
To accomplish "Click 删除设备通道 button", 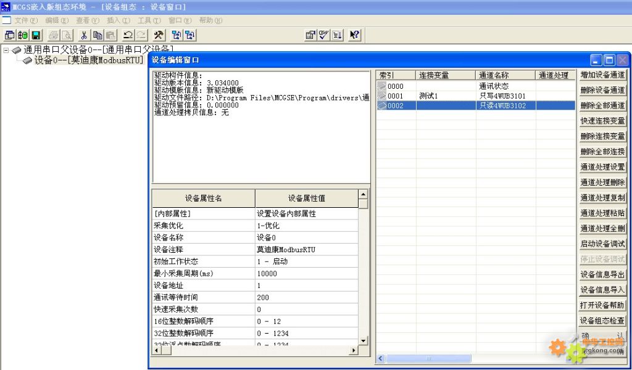I will coord(602,90).
